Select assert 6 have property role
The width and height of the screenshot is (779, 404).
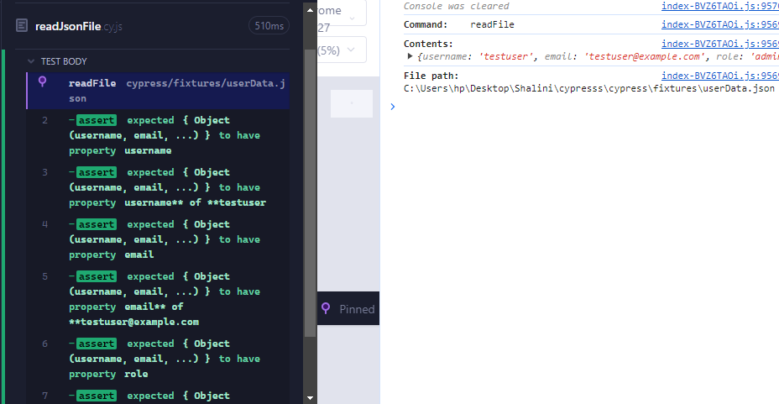tap(159, 359)
